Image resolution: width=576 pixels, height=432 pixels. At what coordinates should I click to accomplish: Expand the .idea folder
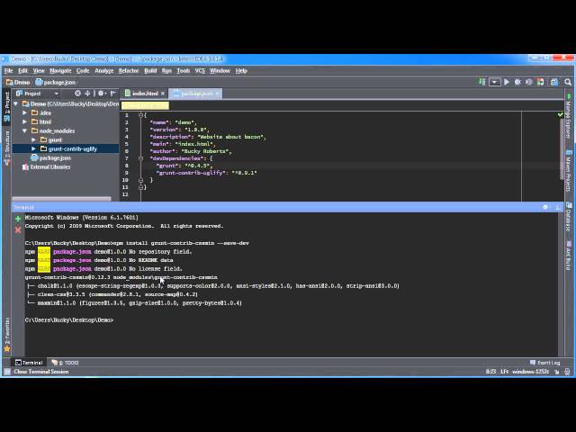pos(24,112)
